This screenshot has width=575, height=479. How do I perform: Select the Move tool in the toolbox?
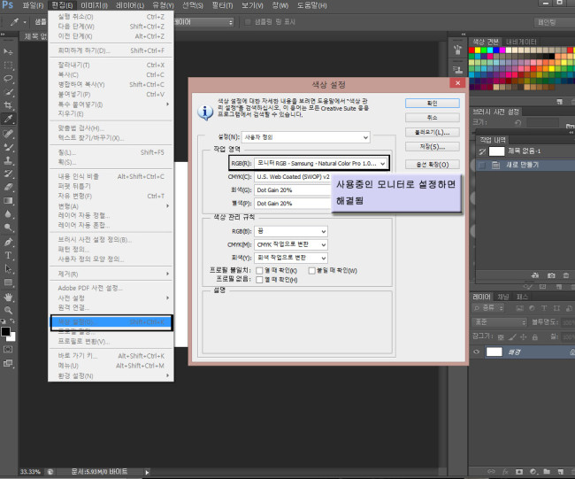click(x=9, y=52)
